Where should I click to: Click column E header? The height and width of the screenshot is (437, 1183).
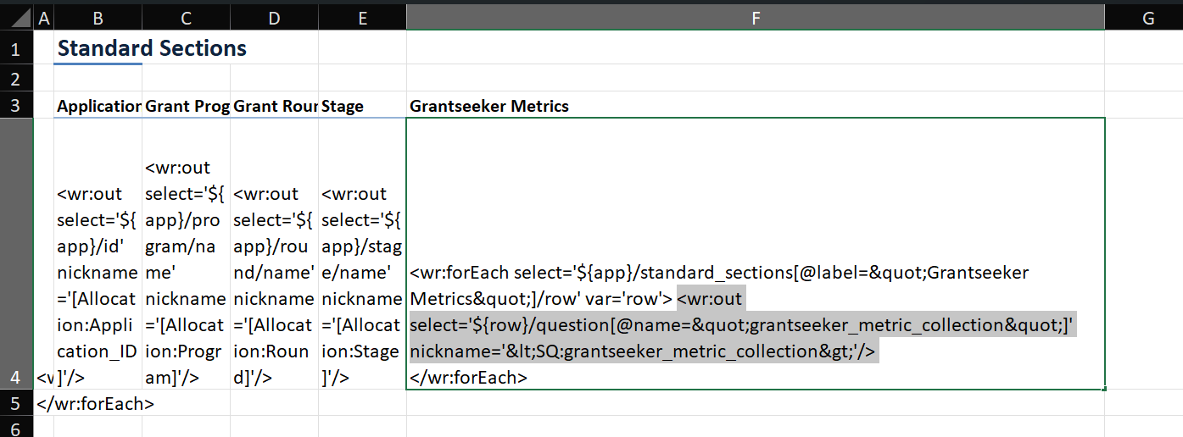tap(362, 17)
